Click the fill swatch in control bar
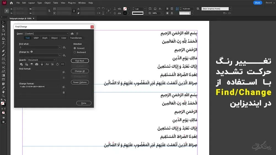276x155 pixels. (125, 9)
